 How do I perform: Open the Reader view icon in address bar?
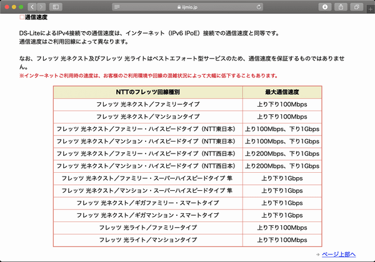(117, 7)
